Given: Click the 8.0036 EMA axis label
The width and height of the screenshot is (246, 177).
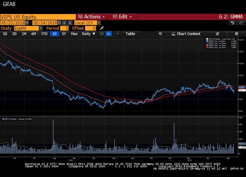Looking at the screenshot, I should (x=242, y=87).
